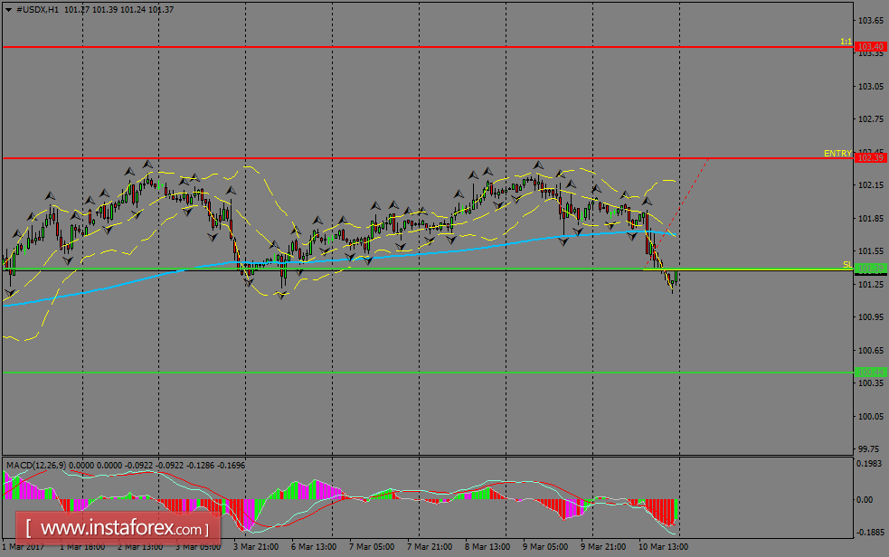Click the 103.65 price axis value

[x=870, y=21]
